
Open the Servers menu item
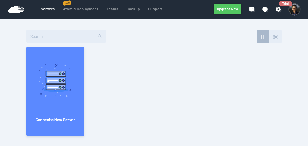(x=48, y=9)
